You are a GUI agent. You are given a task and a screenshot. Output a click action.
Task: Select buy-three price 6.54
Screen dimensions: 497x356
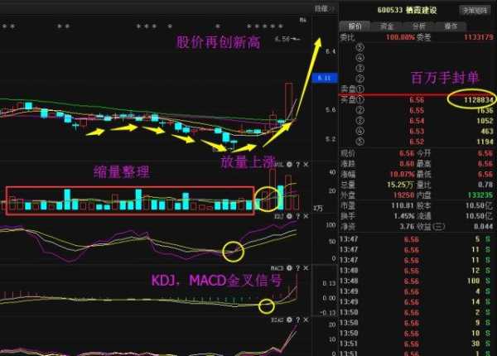pyautogui.click(x=417, y=121)
